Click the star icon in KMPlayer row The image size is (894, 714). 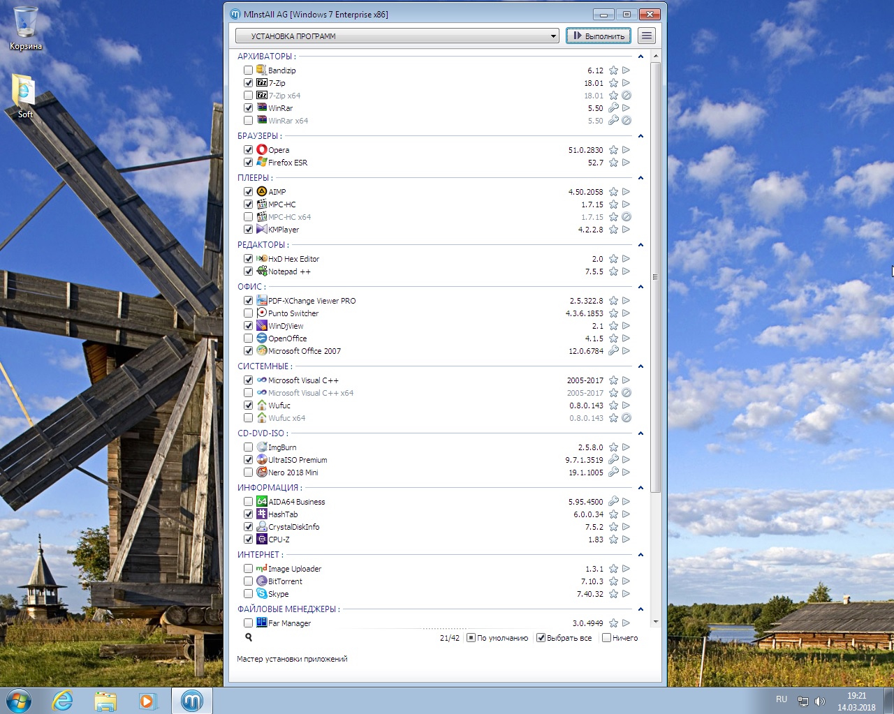click(x=613, y=230)
